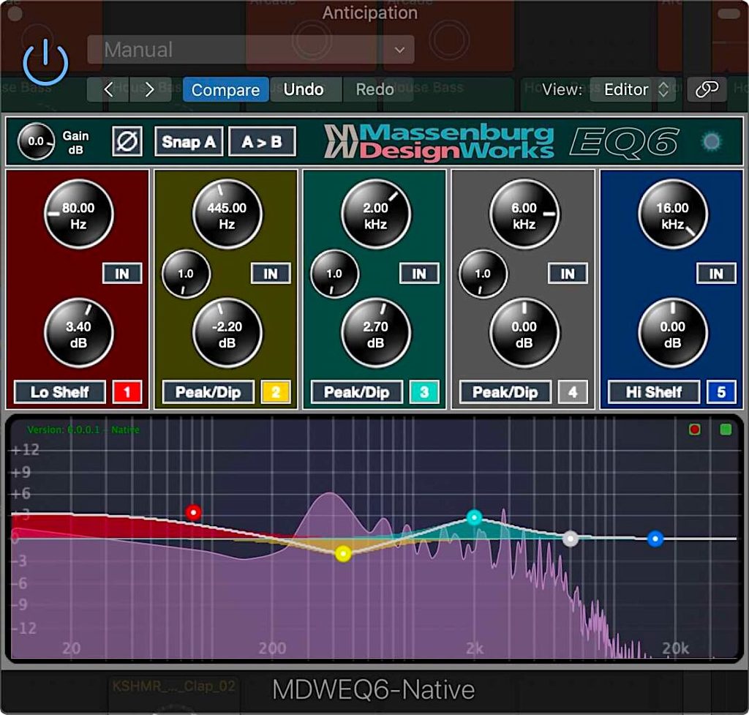749x715 pixels.
Task: Click the yellow control point on the curve
Action: pos(342,554)
